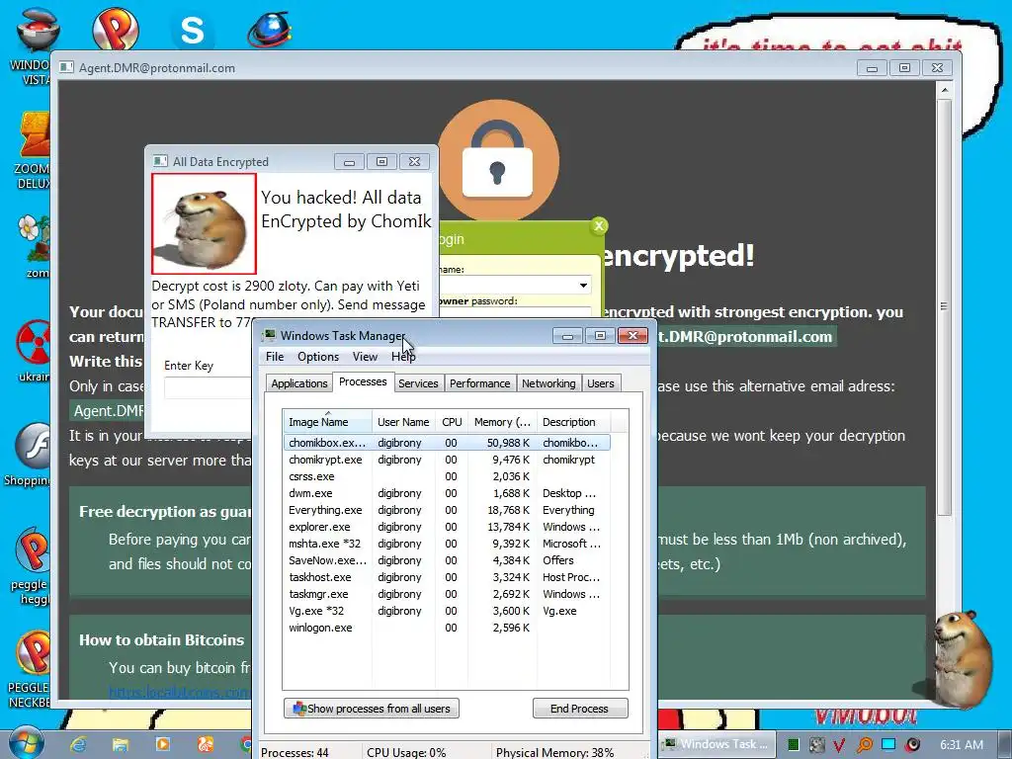The image size is (1012, 759).
Task: Switch to the Performance tab
Action: (479, 383)
